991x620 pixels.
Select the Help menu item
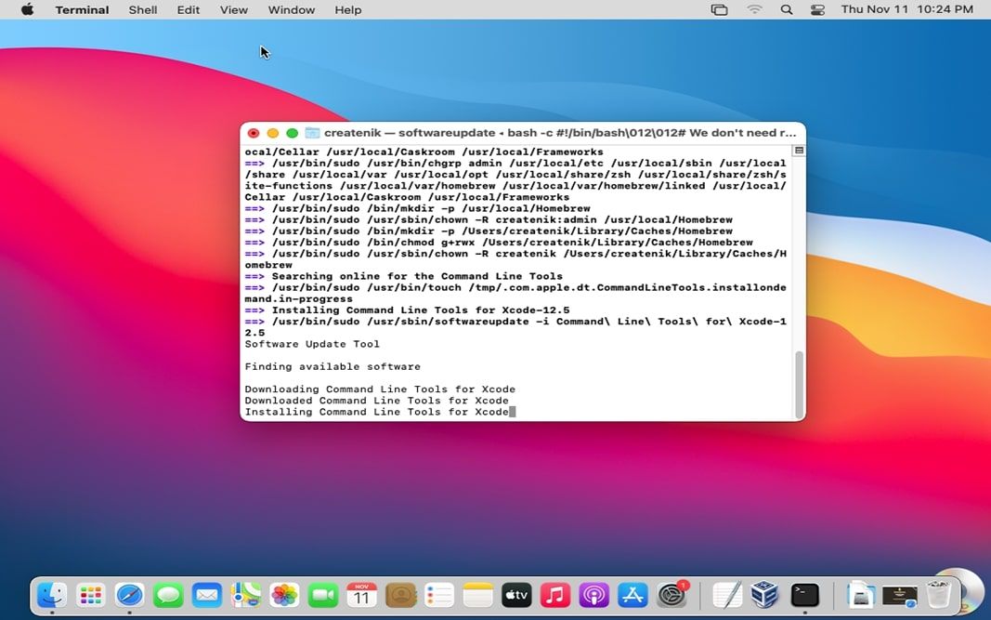pos(348,9)
